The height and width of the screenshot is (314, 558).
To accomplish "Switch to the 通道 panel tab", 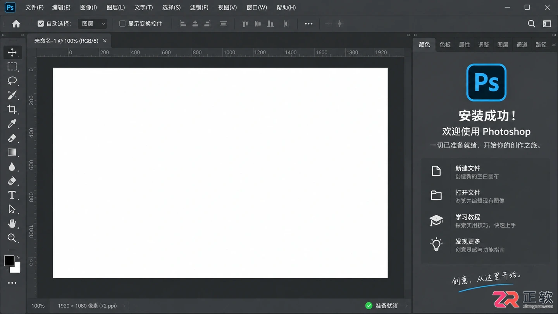I will 522,45.
